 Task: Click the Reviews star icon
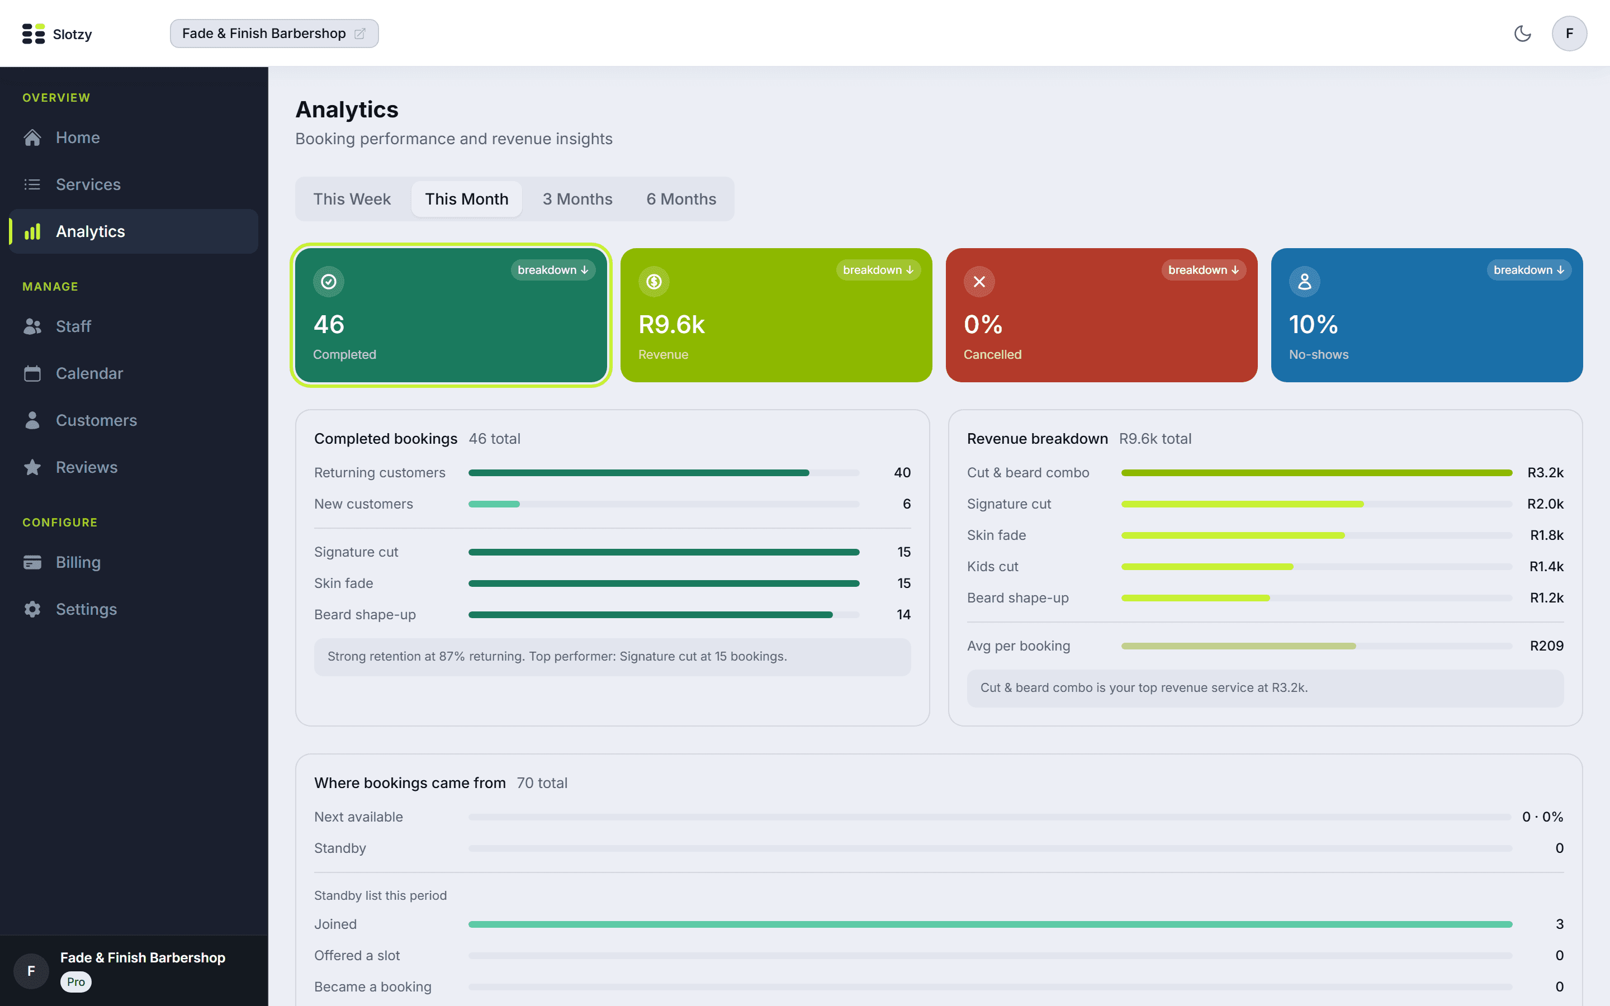tap(32, 467)
